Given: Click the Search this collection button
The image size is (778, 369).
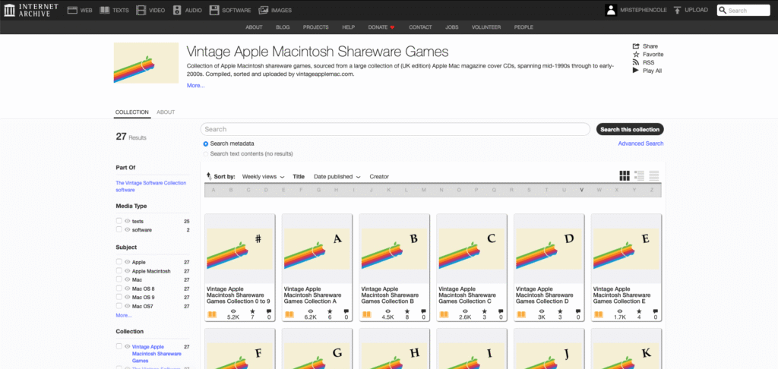Looking at the screenshot, I should [630, 129].
